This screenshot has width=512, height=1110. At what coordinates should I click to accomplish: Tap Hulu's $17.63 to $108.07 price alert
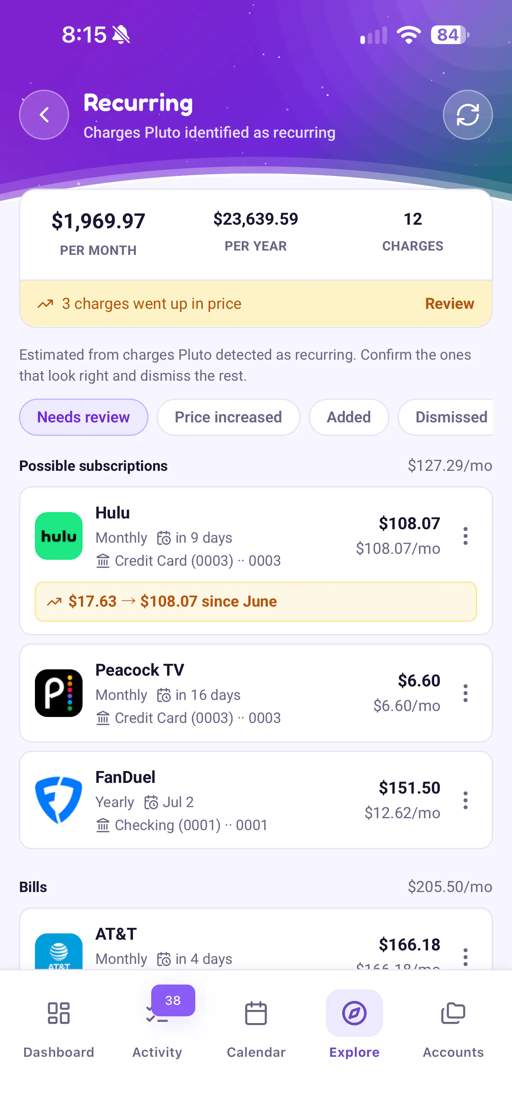[256, 601]
